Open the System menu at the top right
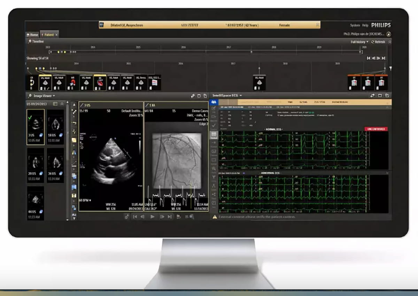Image resolution: width=418 pixels, height=296 pixels. (355, 25)
